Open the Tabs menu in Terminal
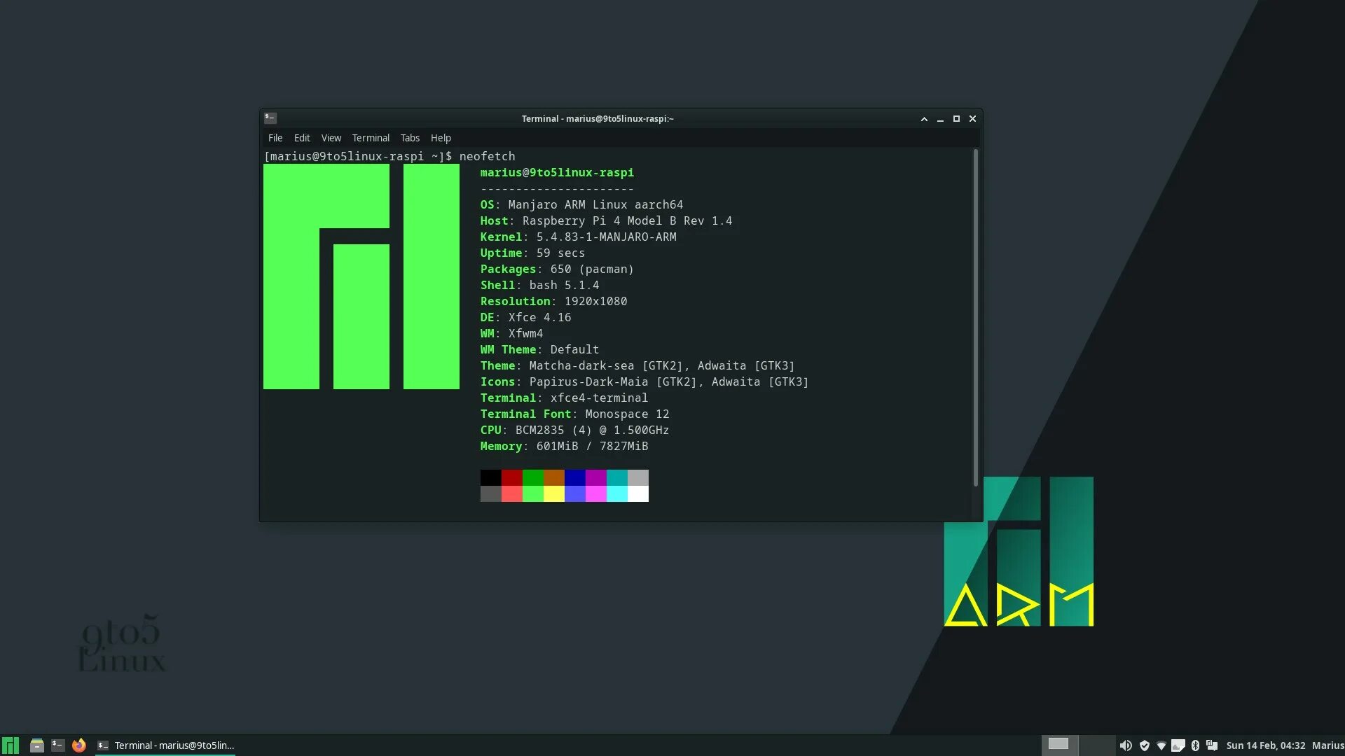The image size is (1345, 756). click(x=410, y=138)
